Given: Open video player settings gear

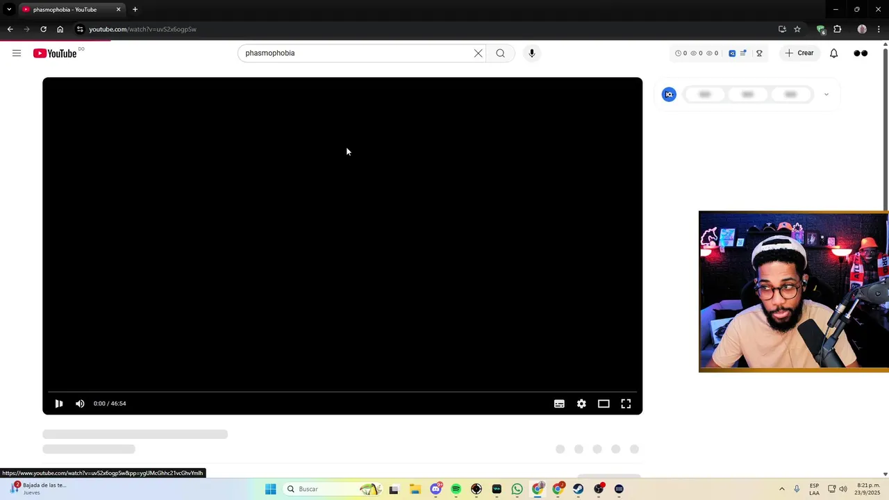Looking at the screenshot, I should (581, 403).
